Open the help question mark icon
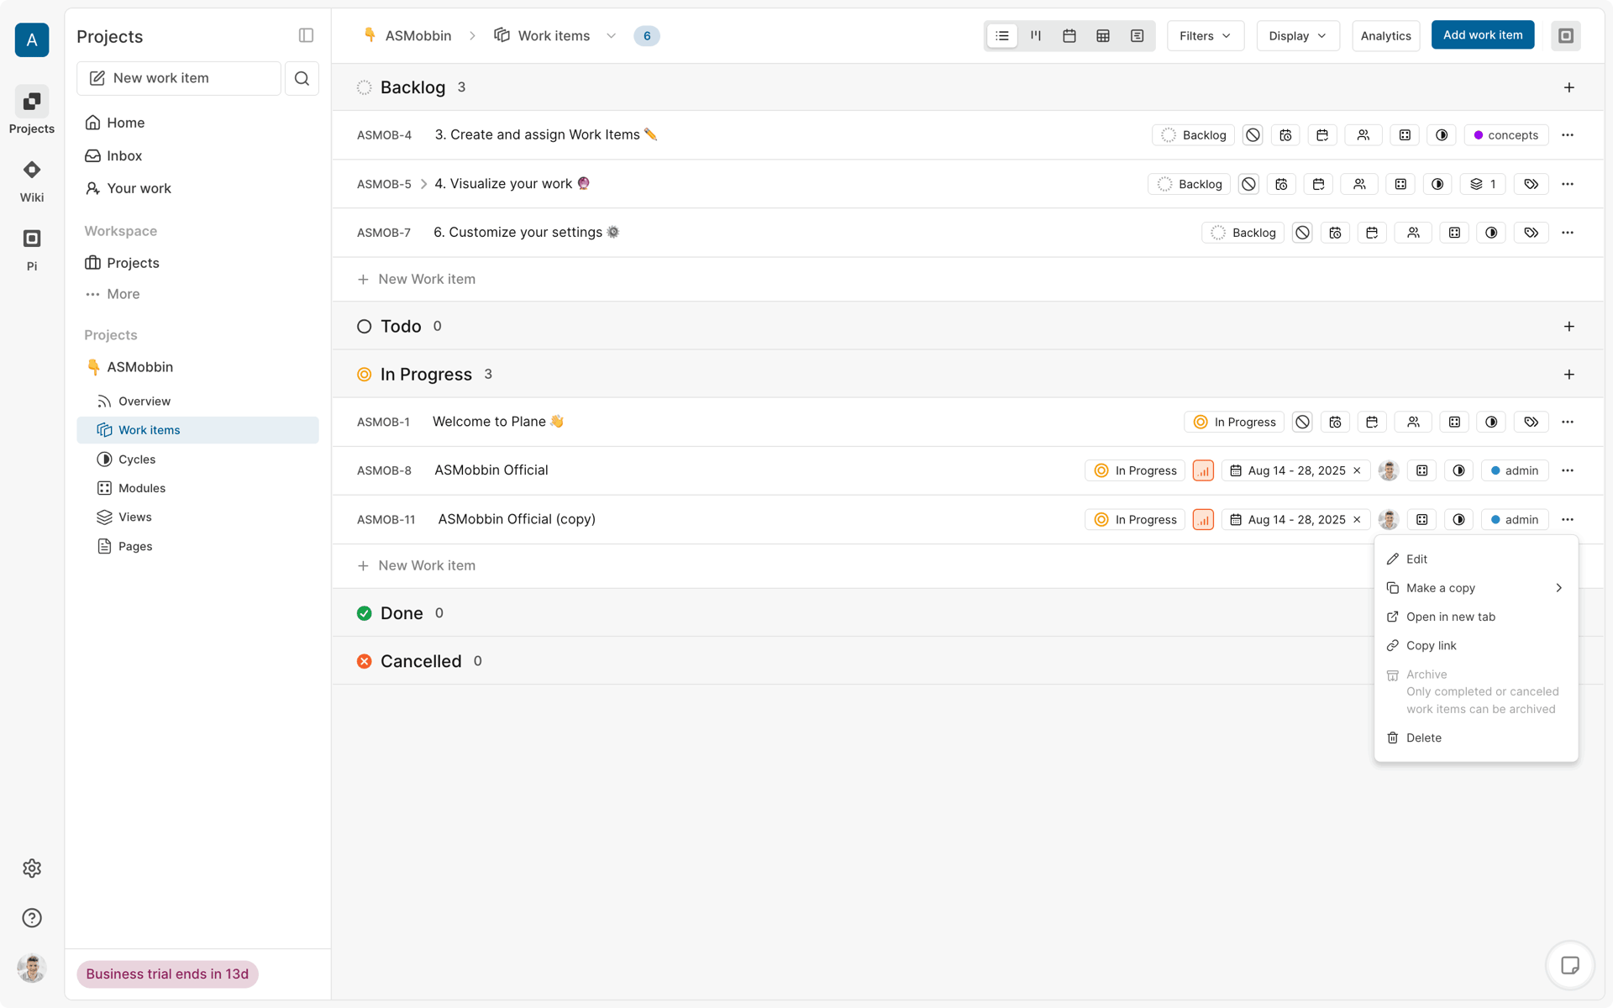The height and width of the screenshot is (1008, 1613). 32,917
